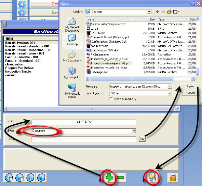
Task: Click the blue up arrow navigation button
Action: coord(41,178)
